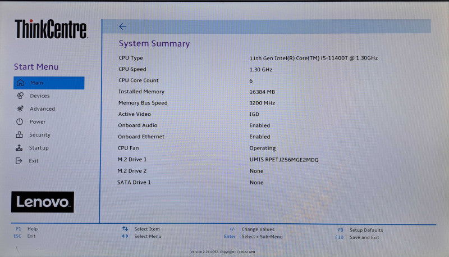The width and height of the screenshot is (449, 257).
Task: Click F10 Save and Exit
Action: pyautogui.click(x=357, y=237)
